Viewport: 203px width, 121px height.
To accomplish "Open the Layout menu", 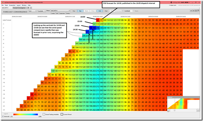I will click(18, 5).
